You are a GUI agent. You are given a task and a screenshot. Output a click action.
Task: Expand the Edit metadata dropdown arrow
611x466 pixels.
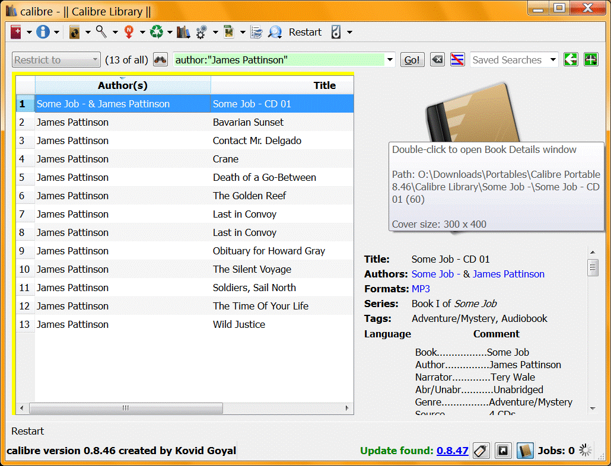click(56, 33)
